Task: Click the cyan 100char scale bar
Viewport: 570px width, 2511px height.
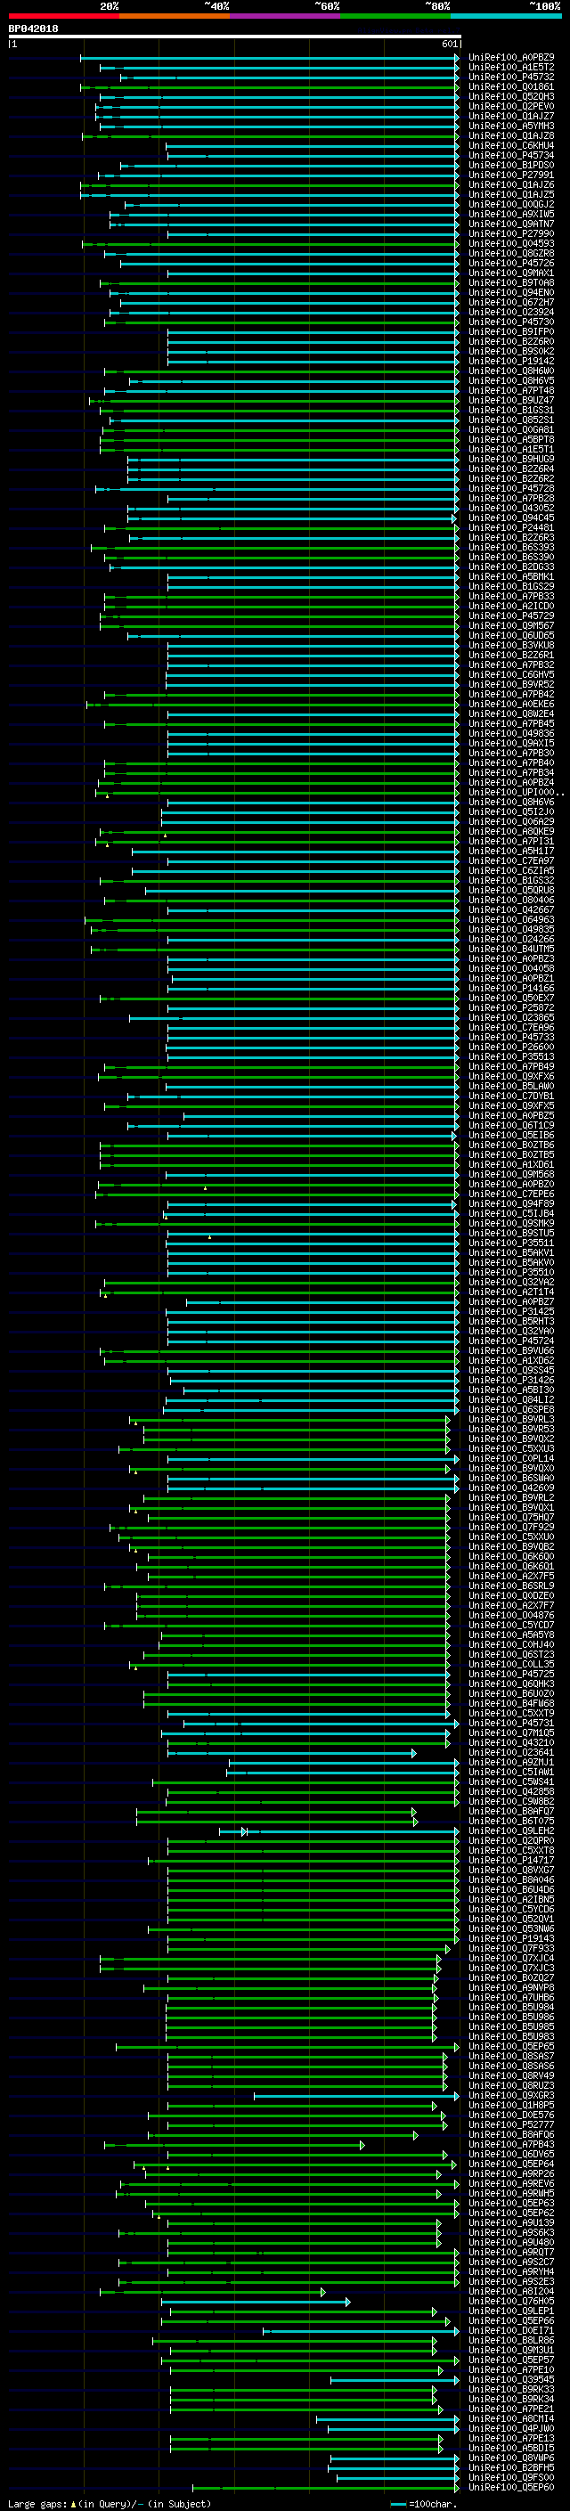Action: pyautogui.click(x=397, y=2504)
